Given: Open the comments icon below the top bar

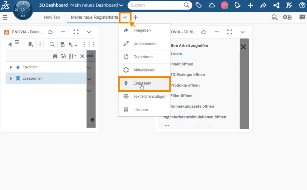Looking at the screenshot, I should pos(302,17).
